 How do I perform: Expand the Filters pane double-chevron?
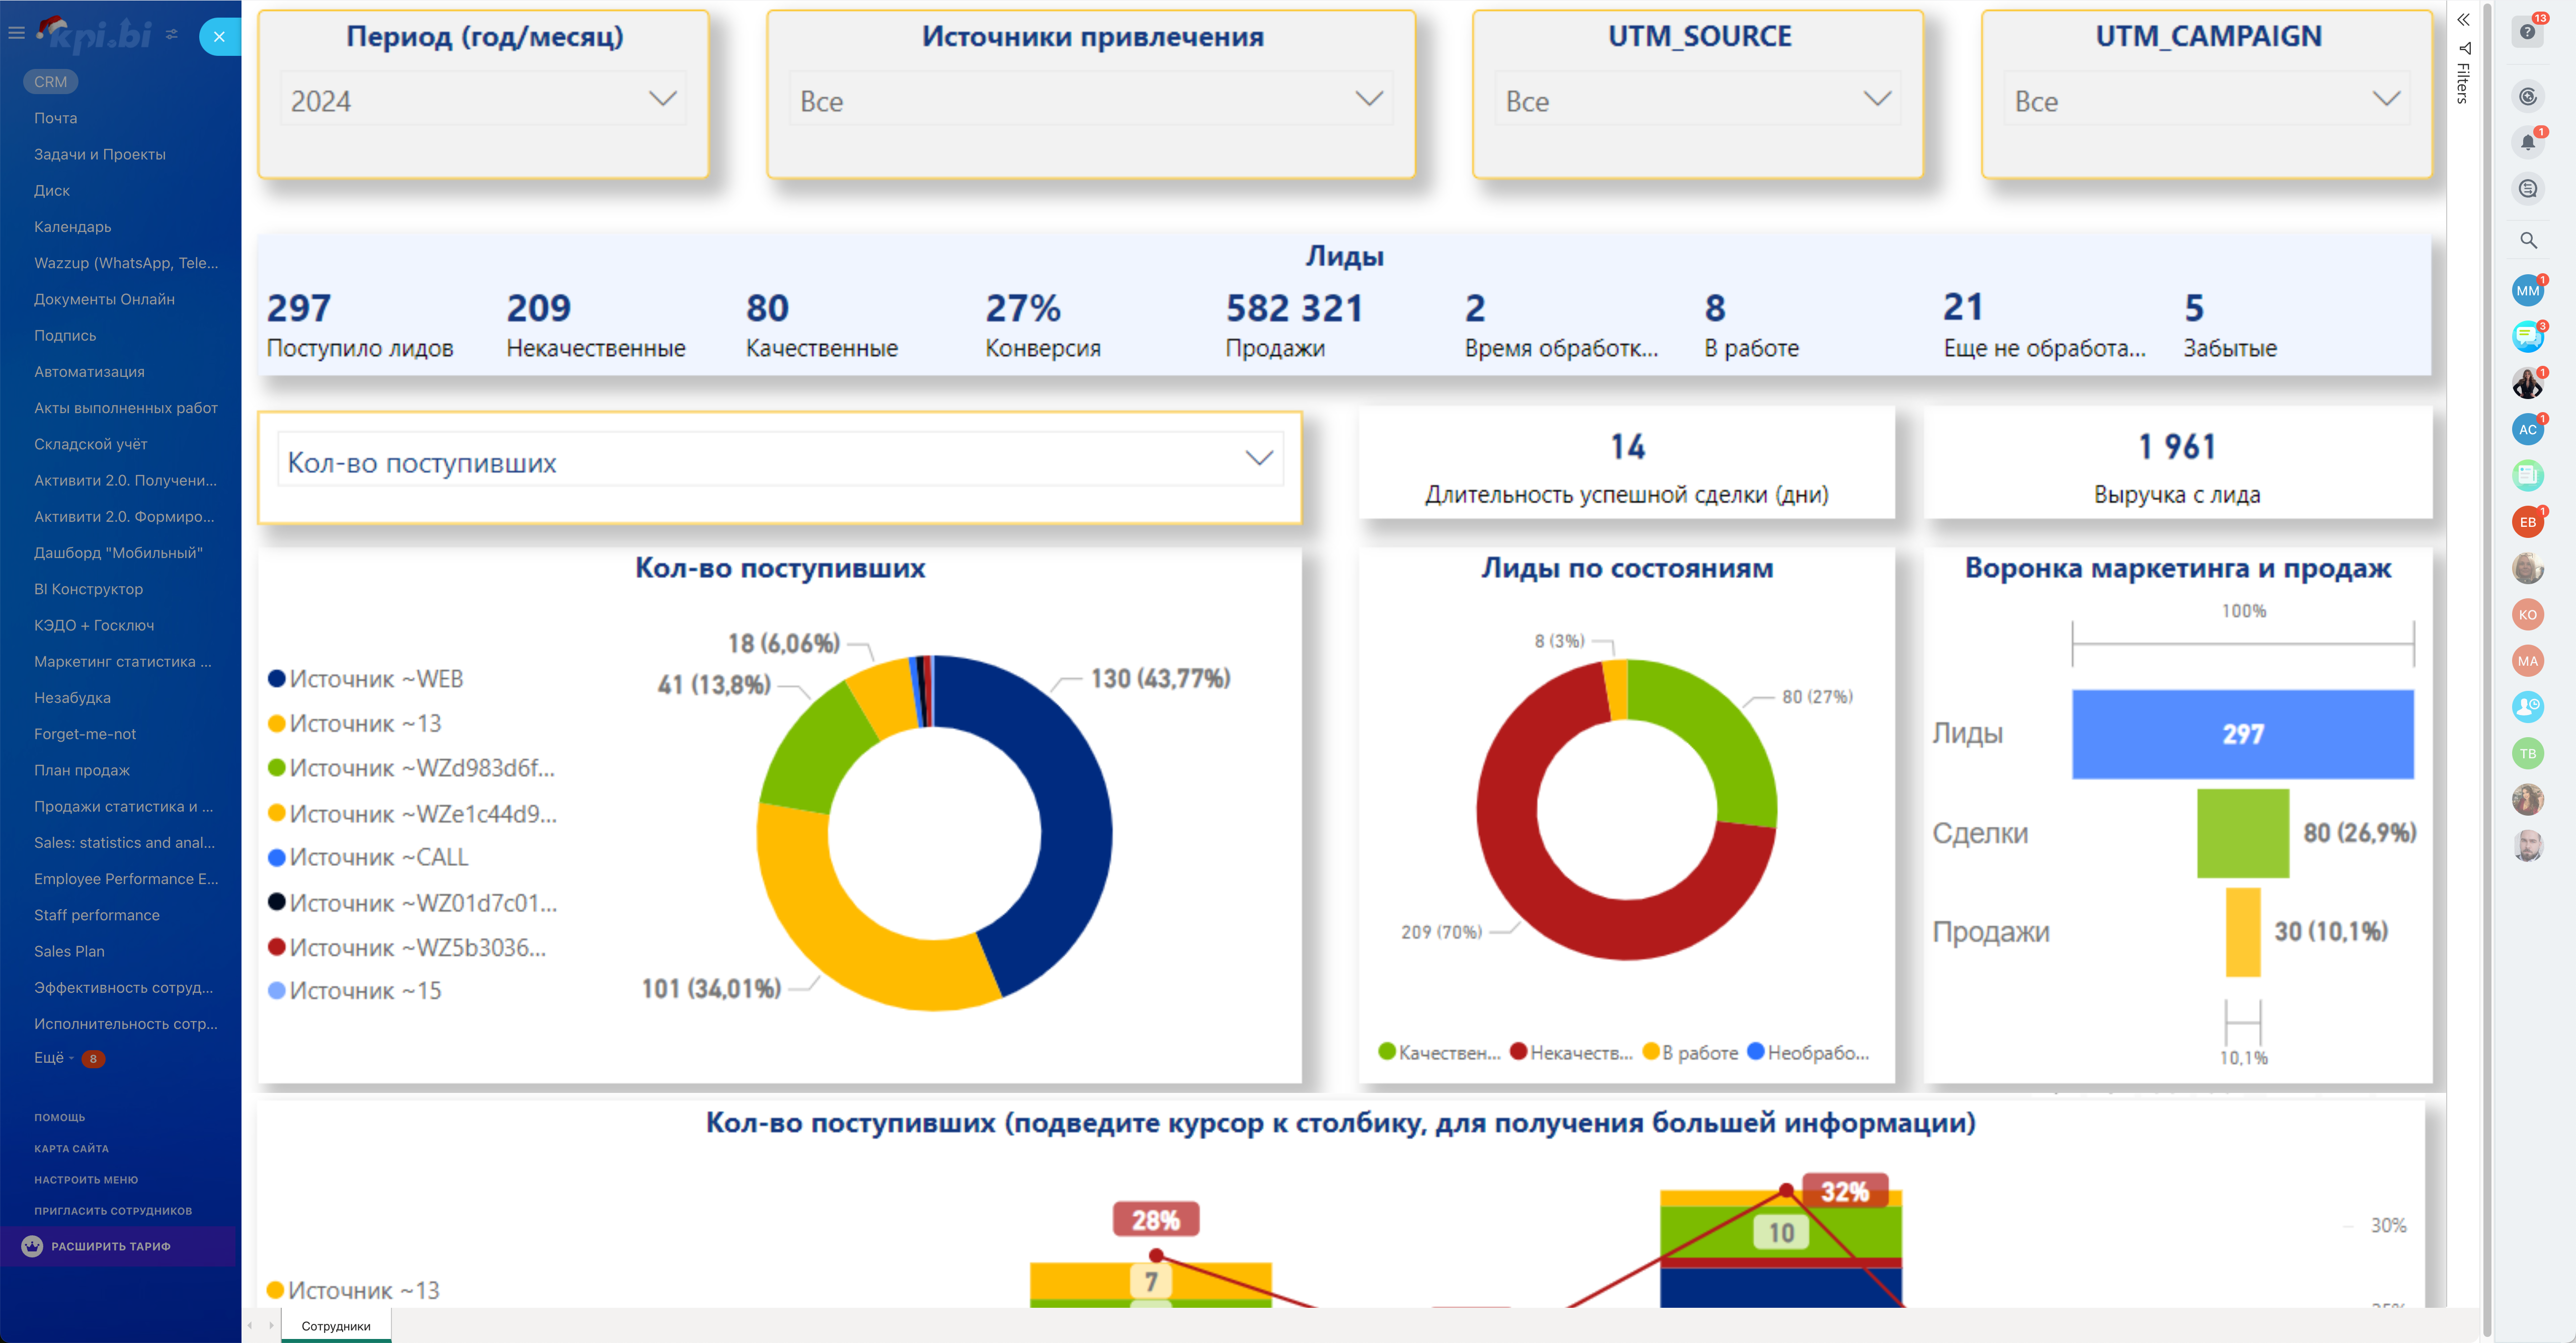[x=2463, y=19]
